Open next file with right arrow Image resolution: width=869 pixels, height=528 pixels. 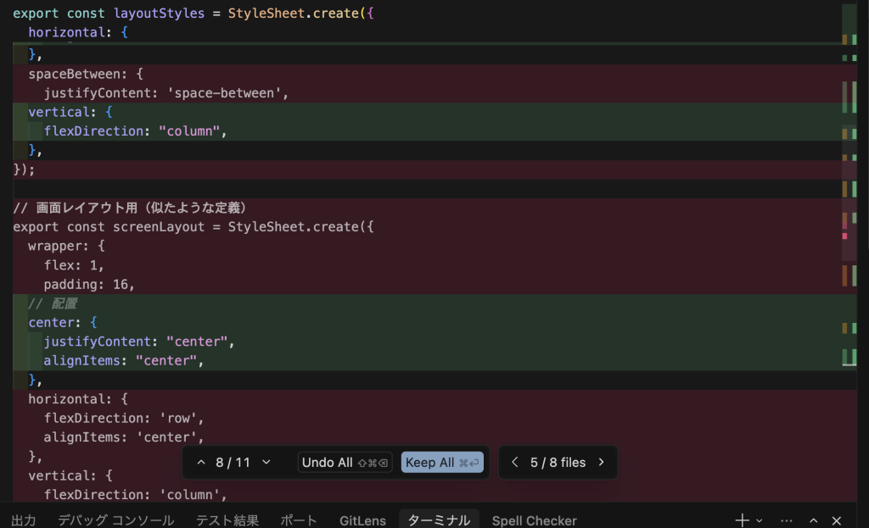coord(602,463)
